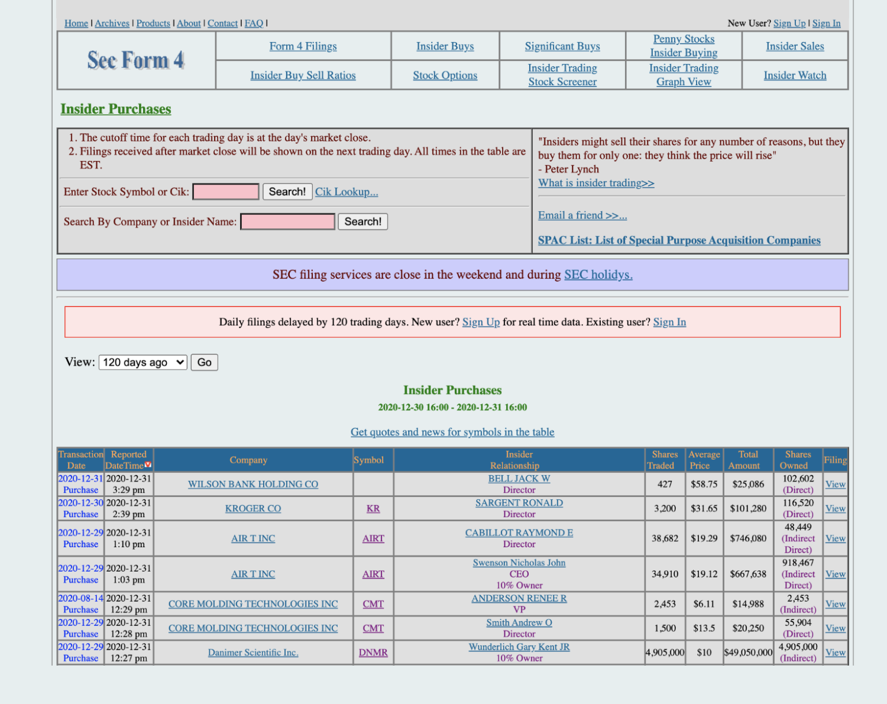Click the Go button

pyautogui.click(x=205, y=362)
